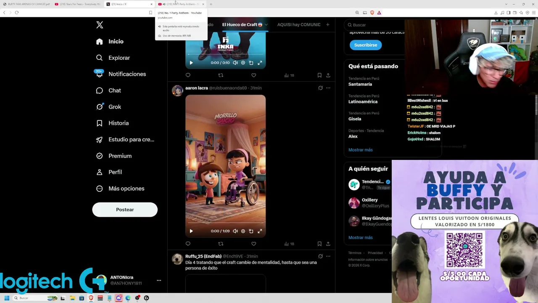Open aaron lacra's profile avatar
Screen dimensions: 538x303
pos(177,90)
